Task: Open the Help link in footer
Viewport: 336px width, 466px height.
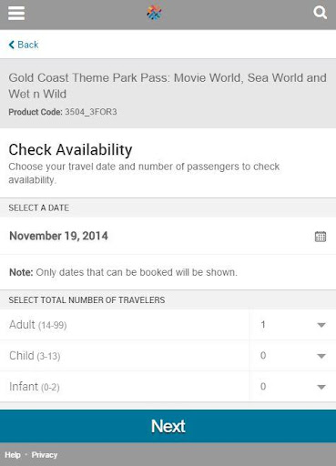Action: (13, 455)
